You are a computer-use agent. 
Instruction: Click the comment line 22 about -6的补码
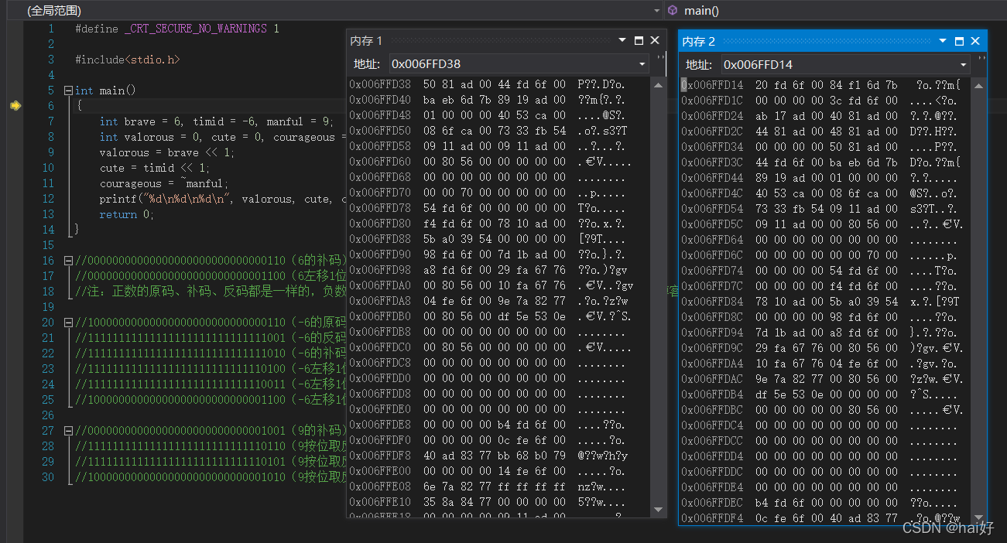(210, 353)
